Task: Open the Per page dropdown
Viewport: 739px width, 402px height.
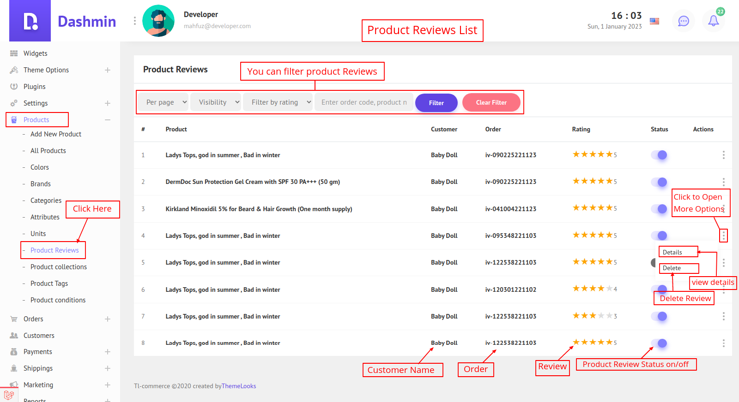Action: 164,102
